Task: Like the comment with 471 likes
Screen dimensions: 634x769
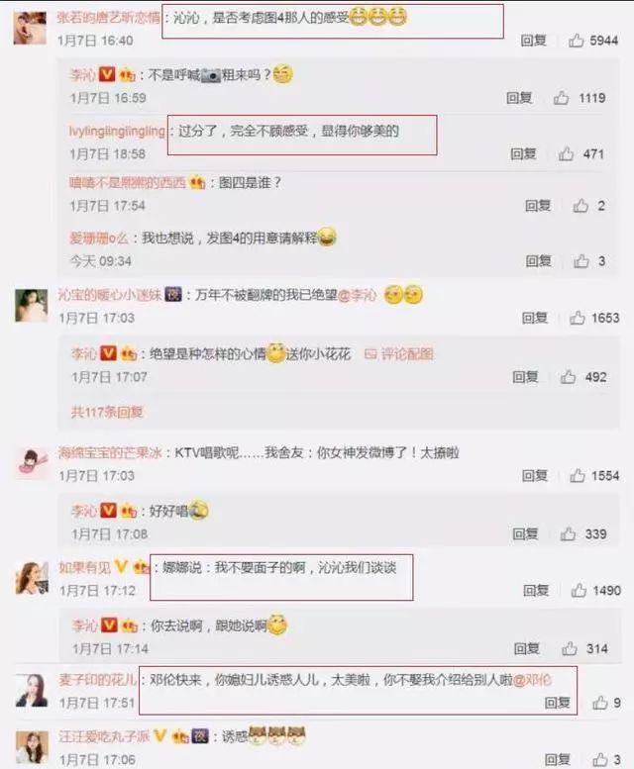Action: [566, 154]
